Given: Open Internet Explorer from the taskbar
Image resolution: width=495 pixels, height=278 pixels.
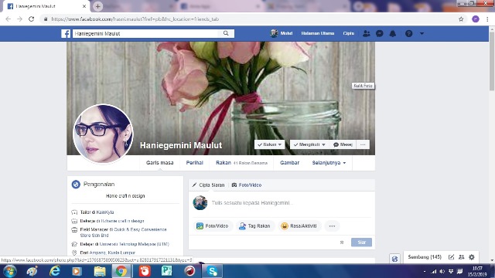Looking at the screenshot, I should (x=55, y=271).
